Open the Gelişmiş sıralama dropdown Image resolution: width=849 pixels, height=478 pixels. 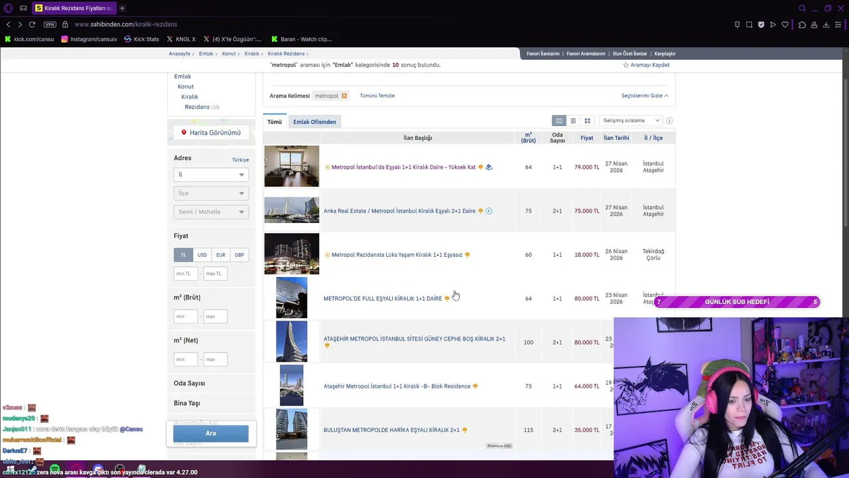631,121
